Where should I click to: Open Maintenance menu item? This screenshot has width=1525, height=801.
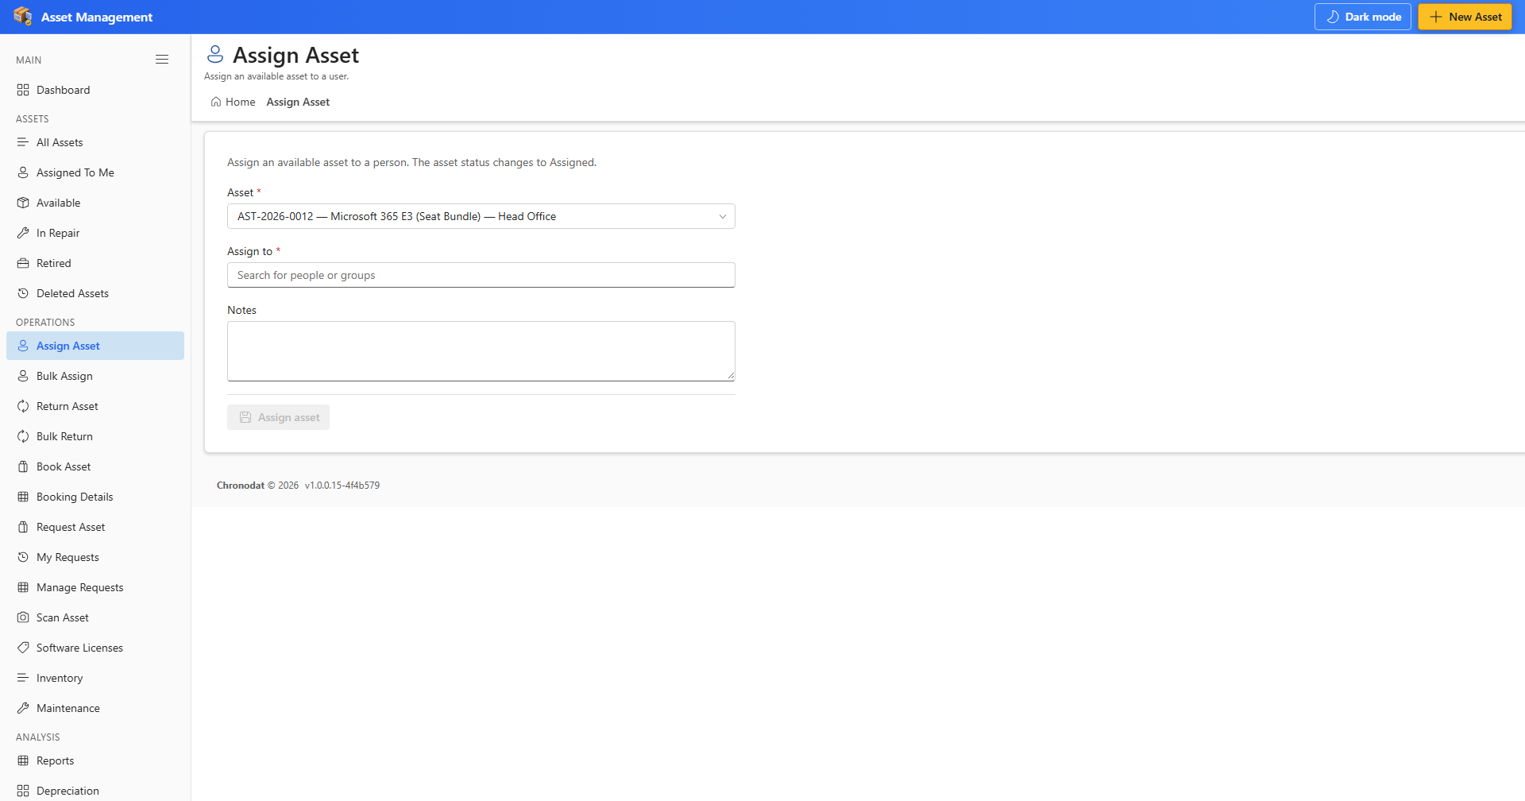(95, 708)
